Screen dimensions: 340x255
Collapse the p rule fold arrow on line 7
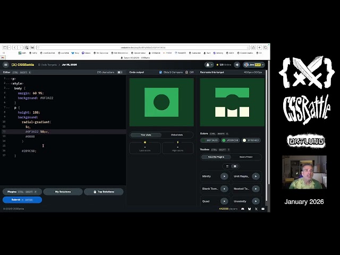click(x=8, y=108)
